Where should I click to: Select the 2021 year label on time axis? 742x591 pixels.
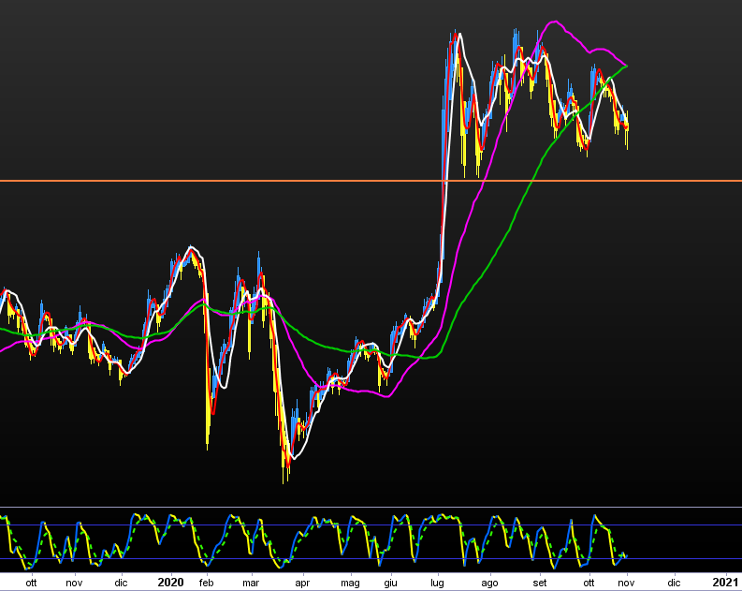click(724, 582)
